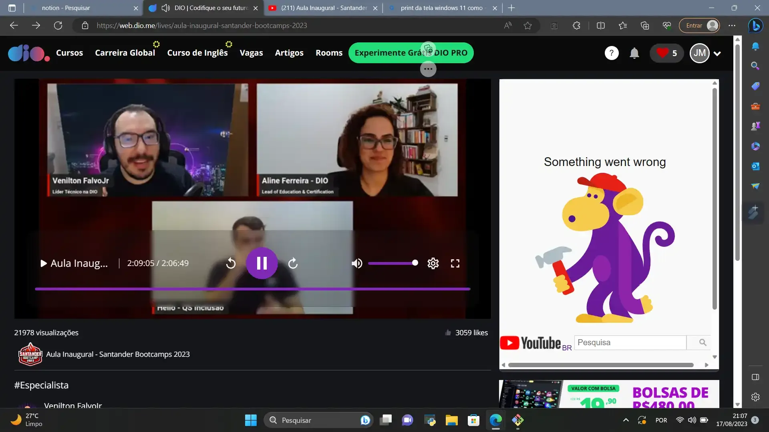Open File Explorer from the taskbar
This screenshot has width=769, height=432.
tap(451, 420)
